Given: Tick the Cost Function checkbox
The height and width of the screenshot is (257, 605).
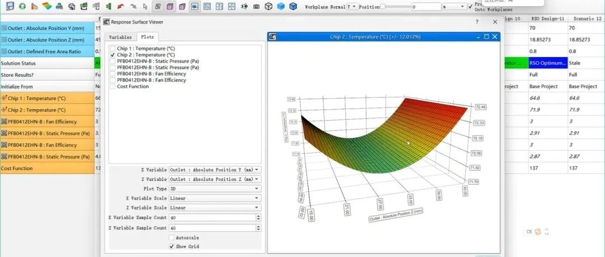Looking at the screenshot, I should click(x=112, y=86).
